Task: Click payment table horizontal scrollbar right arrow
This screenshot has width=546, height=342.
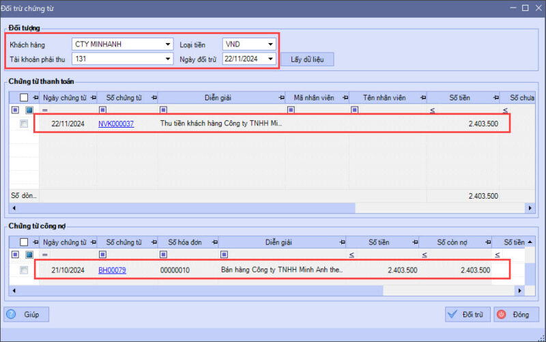Action: point(528,208)
